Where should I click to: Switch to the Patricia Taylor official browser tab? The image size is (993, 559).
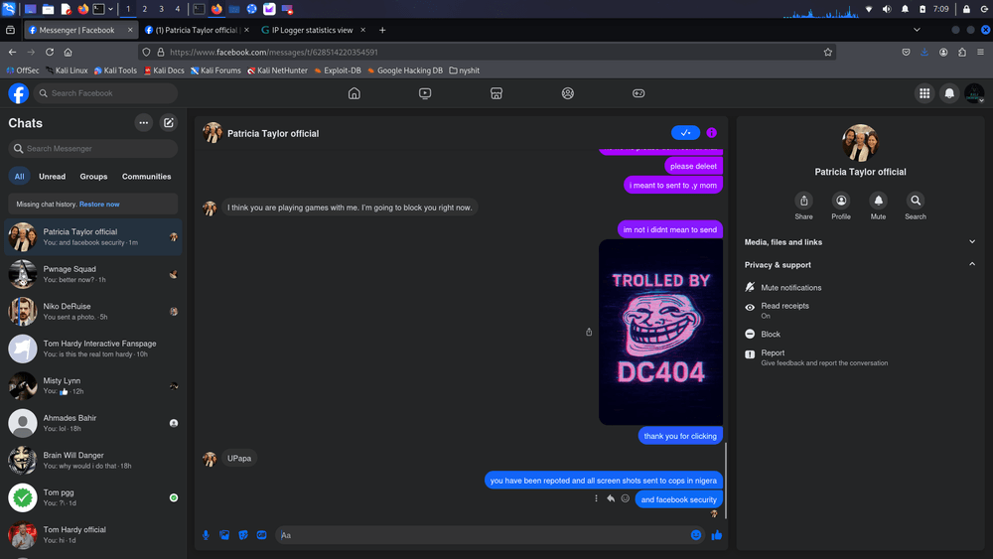196,30
